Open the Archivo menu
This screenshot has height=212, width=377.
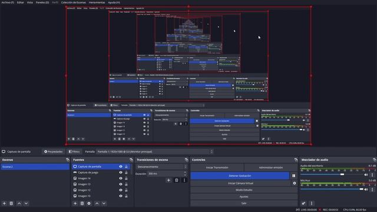[x=8, y=2]
